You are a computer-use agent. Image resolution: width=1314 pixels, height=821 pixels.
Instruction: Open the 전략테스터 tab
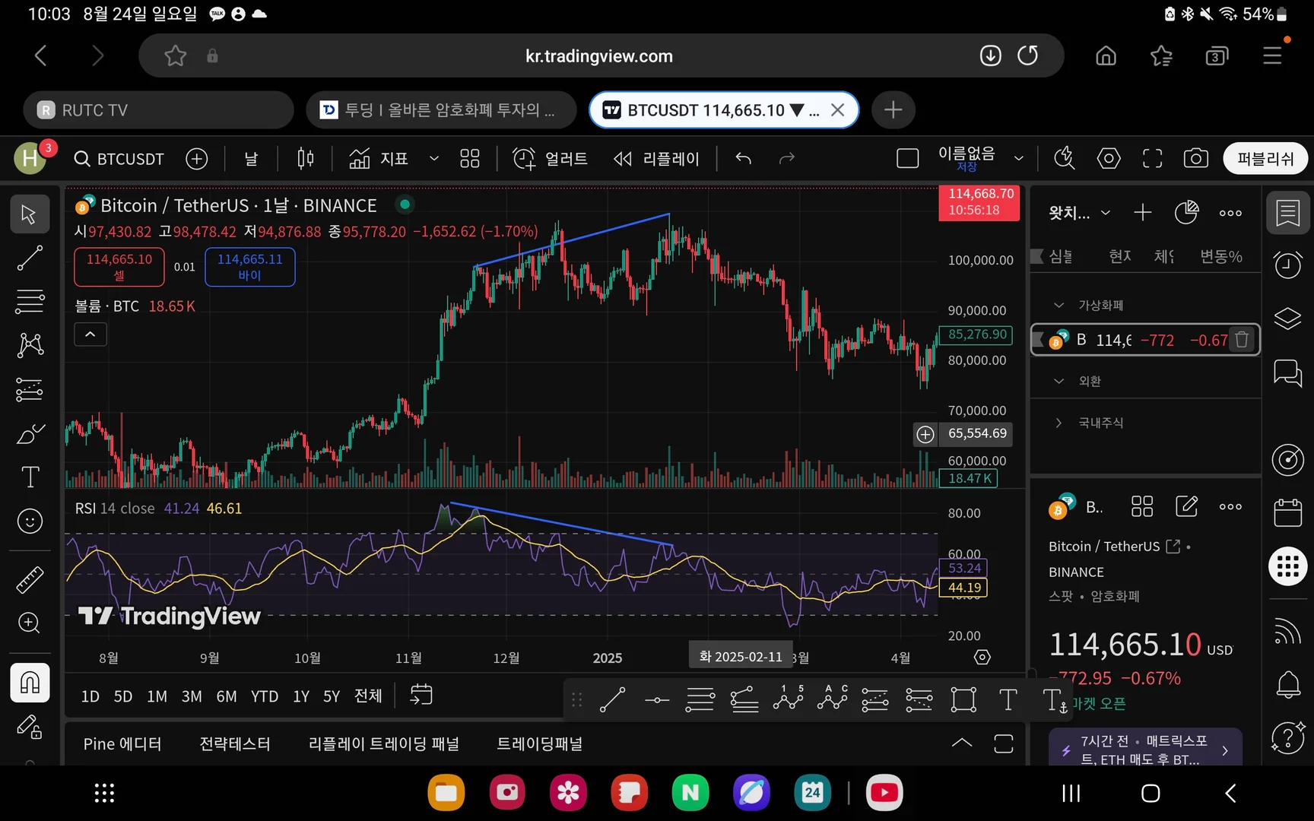235,744
